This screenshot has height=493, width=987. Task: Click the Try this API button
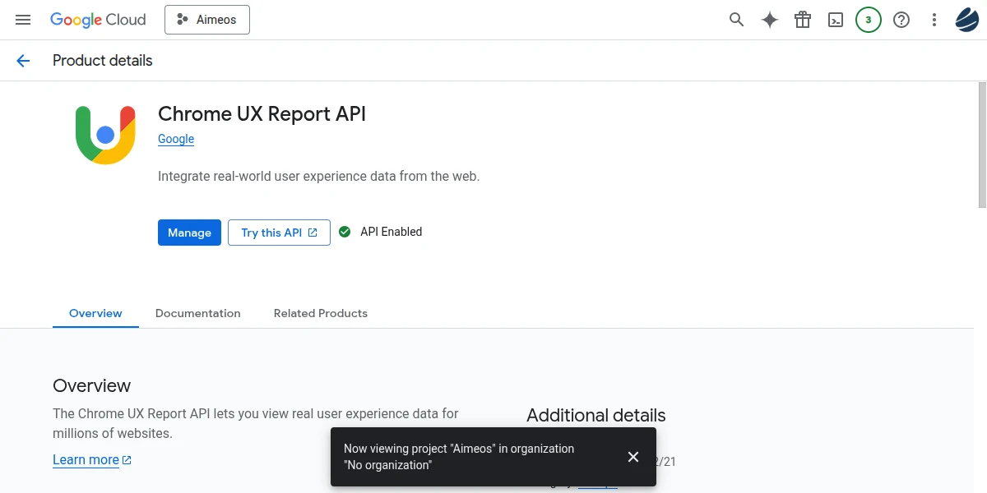coord(279,233)
